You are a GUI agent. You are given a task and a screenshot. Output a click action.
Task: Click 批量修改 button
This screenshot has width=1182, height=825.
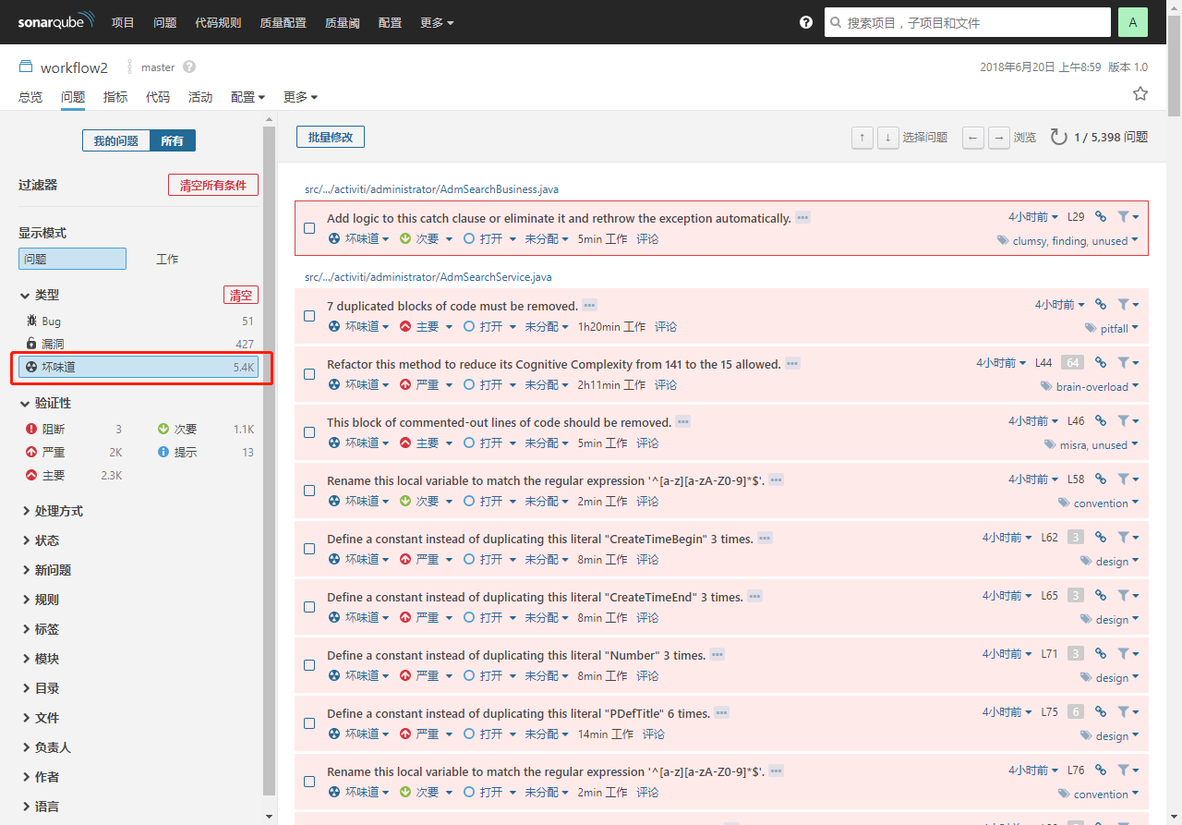pyautogui.click(x=331, y=137)
